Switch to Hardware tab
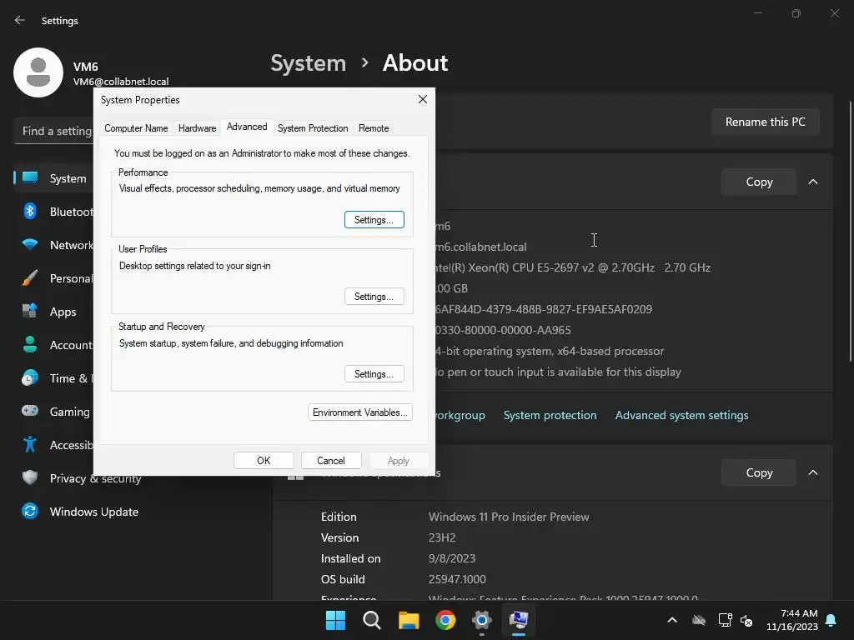This screenshot has width=854, height=640. 197,127
